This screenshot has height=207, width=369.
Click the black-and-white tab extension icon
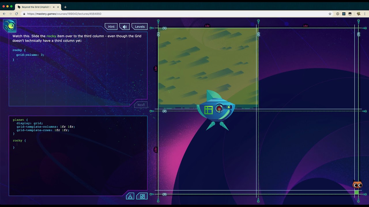pos(350,14)
